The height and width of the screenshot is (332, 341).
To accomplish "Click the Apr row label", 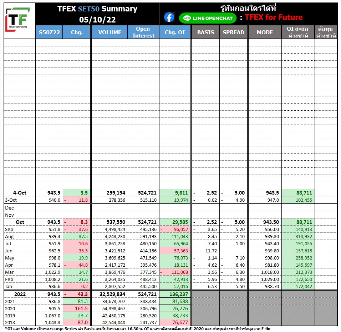I will point(9,265).
